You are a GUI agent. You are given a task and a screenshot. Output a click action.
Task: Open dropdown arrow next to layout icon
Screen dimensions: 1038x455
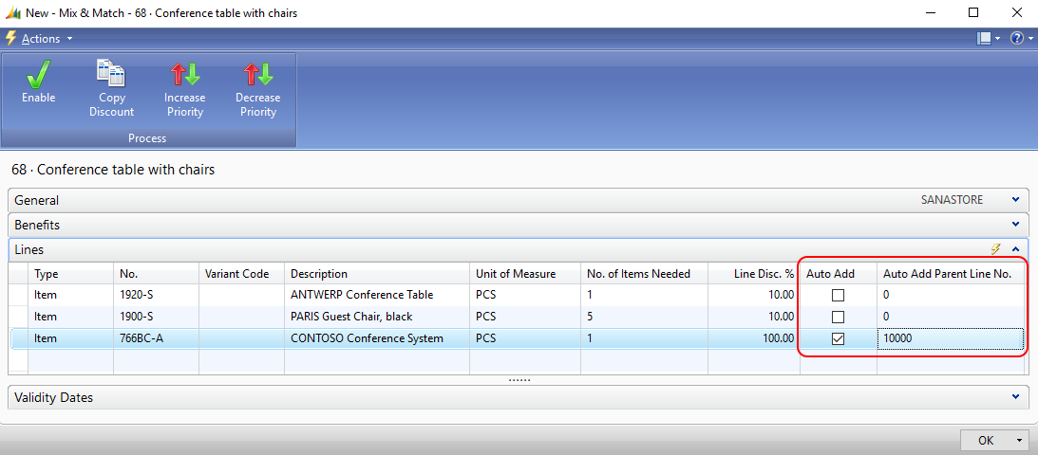[x=997, y=39]
